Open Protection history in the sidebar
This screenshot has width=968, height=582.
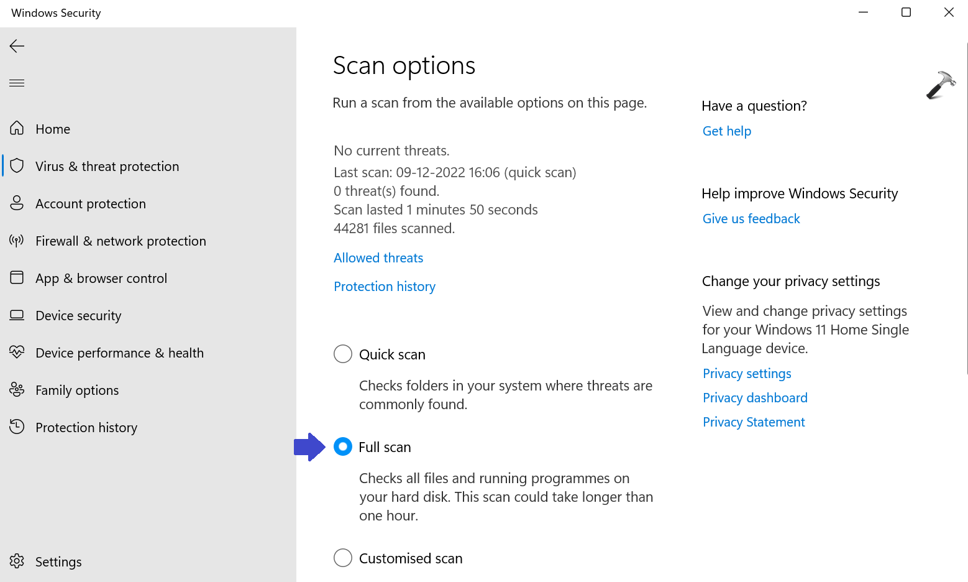pos(86,428)
